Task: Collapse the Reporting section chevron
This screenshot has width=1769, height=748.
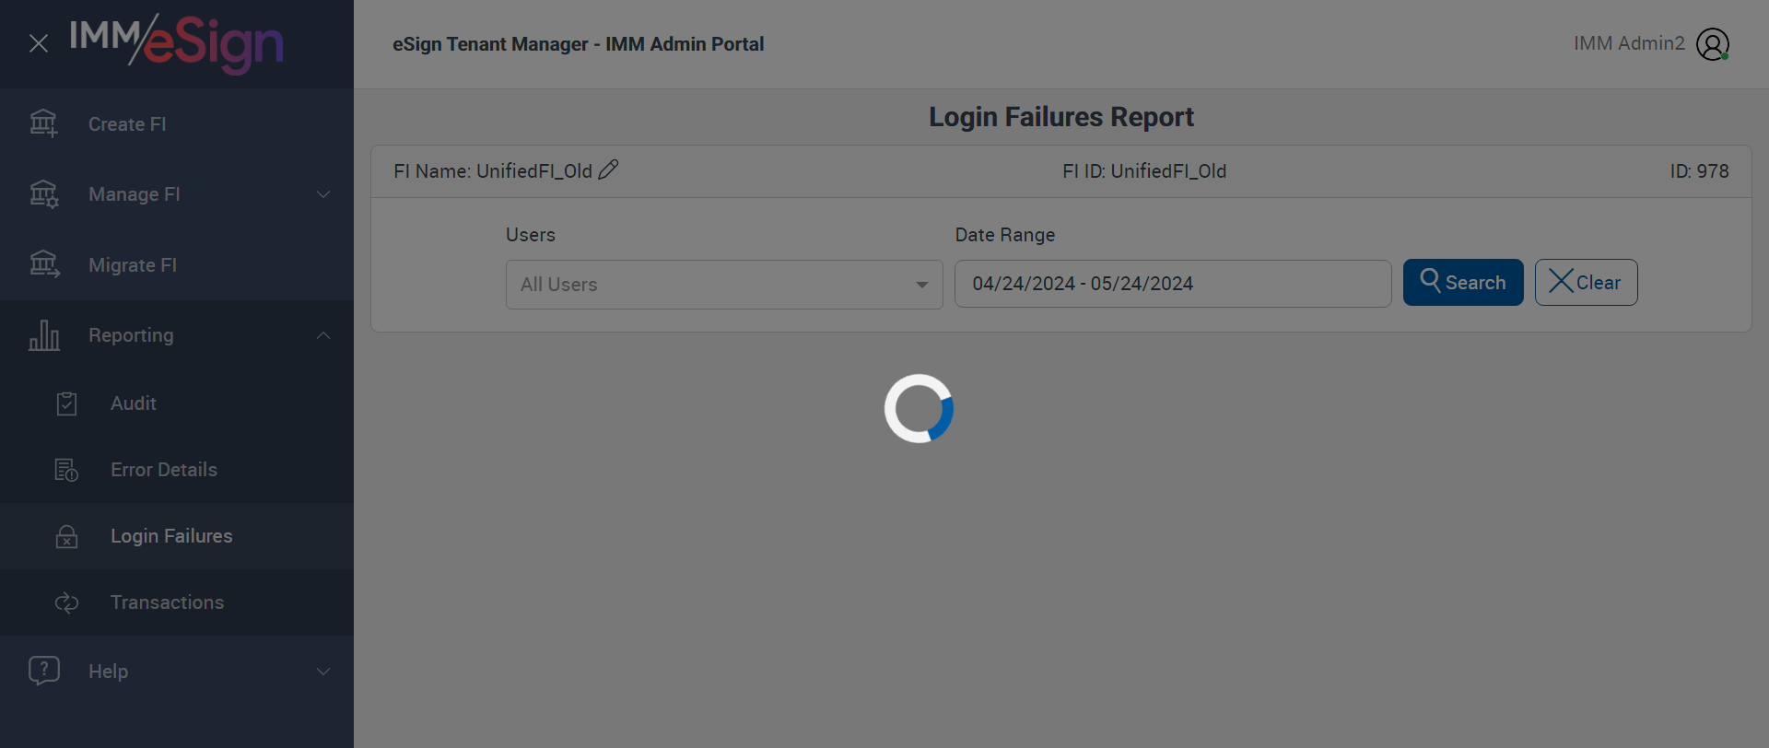Action: 323,335
